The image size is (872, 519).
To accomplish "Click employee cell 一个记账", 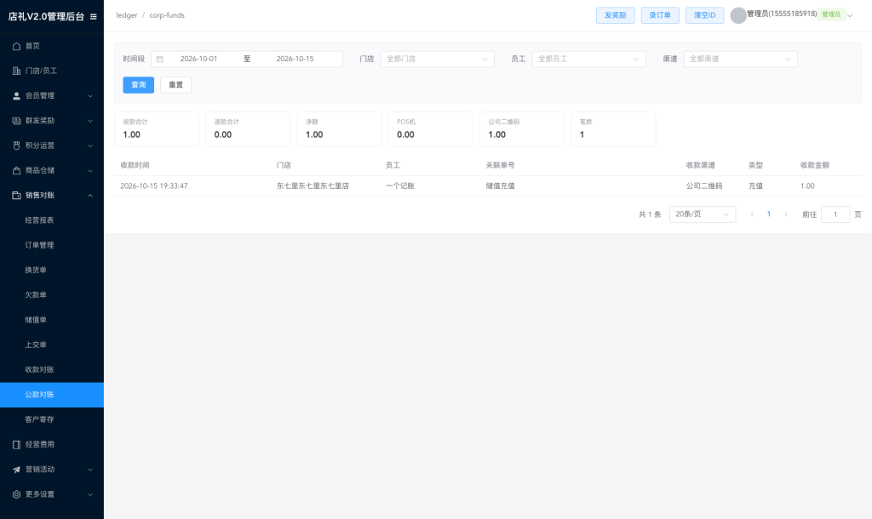I will point(400,186).
